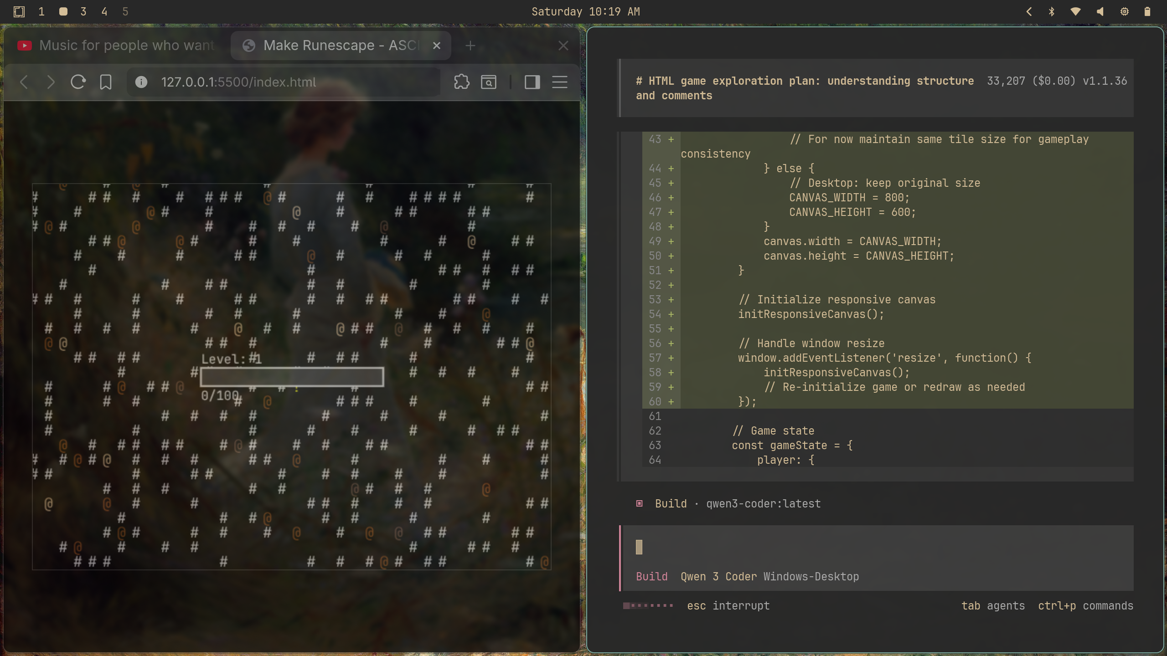The image size is (1167, 656).
Task: Open the Wi-Fi status icon
Action: click(x=1076, y=11)
